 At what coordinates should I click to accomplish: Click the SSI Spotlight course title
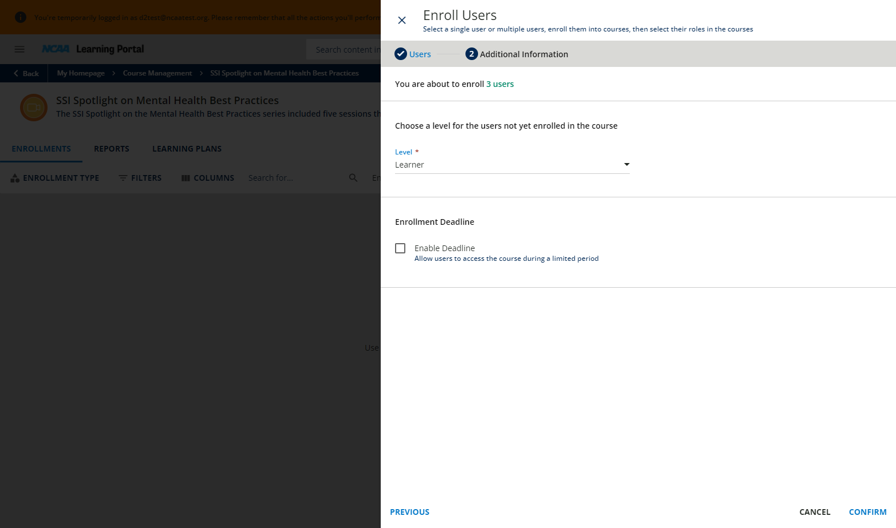[167, 101]
